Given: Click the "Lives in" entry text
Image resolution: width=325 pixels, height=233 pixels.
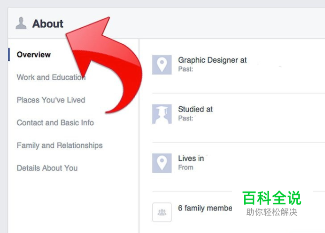Looking at the screenshot, I should (x=191, y=158).
